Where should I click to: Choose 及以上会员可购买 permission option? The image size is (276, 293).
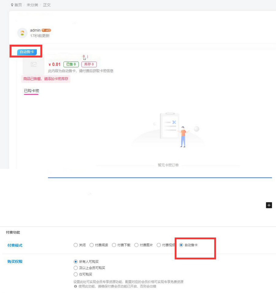(76, 268)
